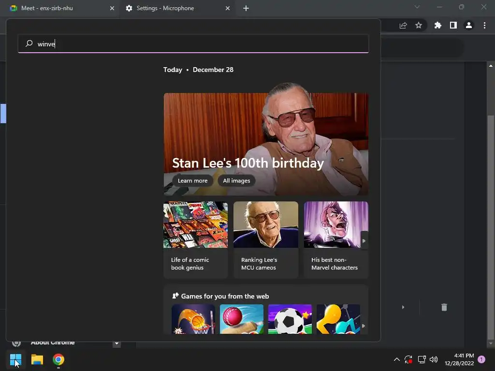Viewport: 495px width, 371px height.
Task: Click the search magnifier icon
Action: click(29, 43)
